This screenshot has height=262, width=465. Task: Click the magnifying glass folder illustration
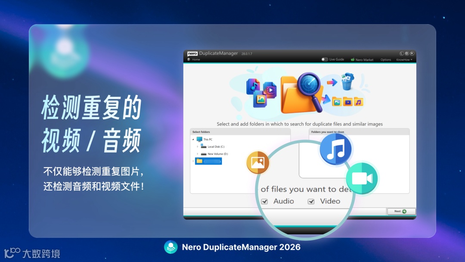coord(301,94)
